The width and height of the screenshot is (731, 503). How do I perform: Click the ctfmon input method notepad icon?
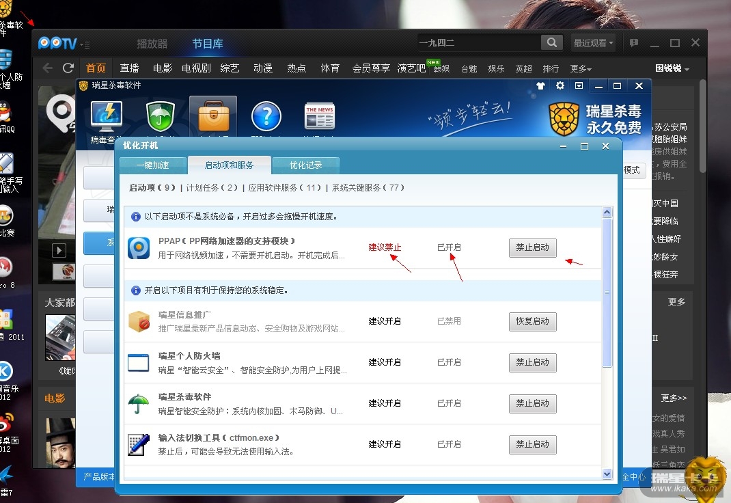(139, 444)
